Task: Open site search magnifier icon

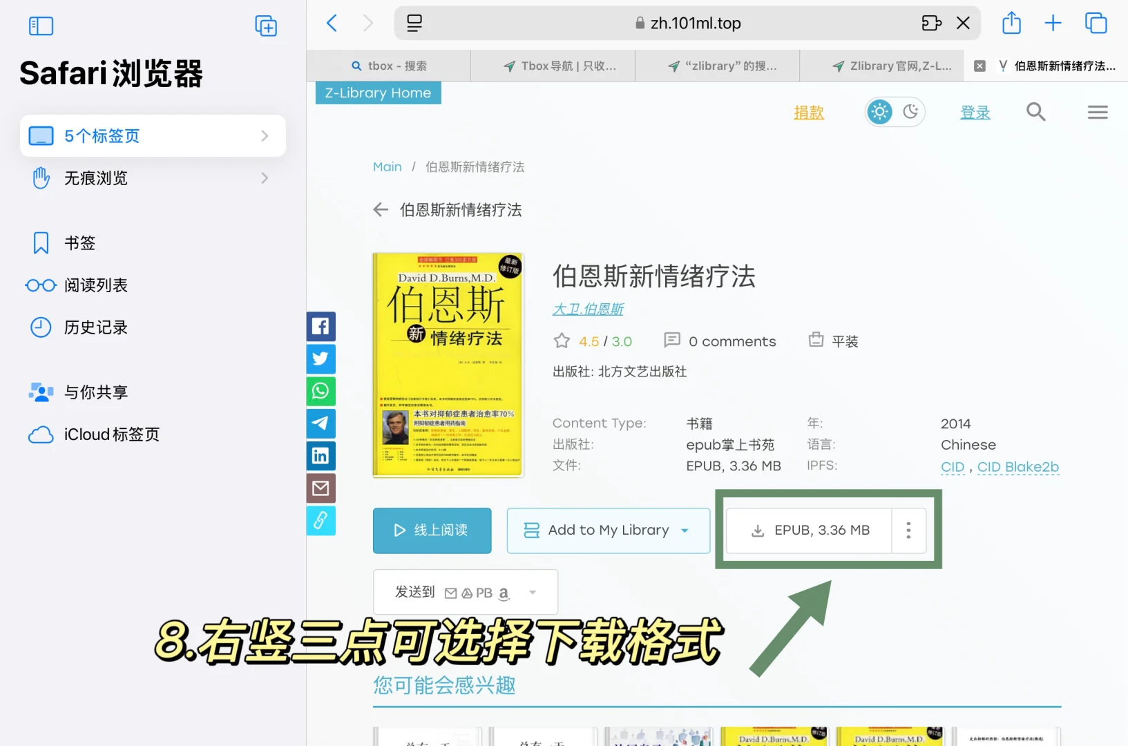Action: pyautogui.click(x=1035, y=112)
